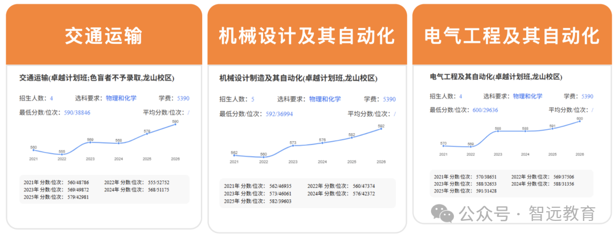Click the 2023 point labeled 573
Screen dimensions: 615x238
pyautogui.click(x=293, y=145)
